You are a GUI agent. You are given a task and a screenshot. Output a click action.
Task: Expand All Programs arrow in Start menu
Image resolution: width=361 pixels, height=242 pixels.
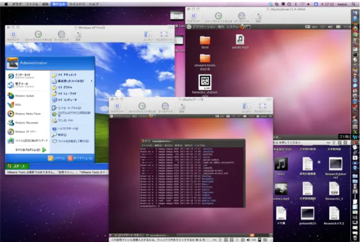pyautogui.click(x=44, y=150)
